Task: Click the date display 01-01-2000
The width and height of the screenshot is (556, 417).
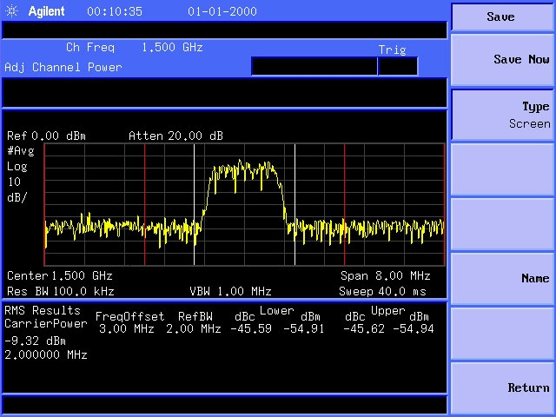Action: 222,11
